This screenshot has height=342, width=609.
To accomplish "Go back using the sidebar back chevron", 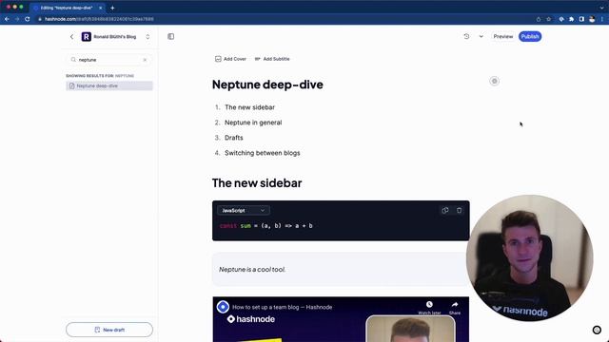I will (x=72, y=37).
